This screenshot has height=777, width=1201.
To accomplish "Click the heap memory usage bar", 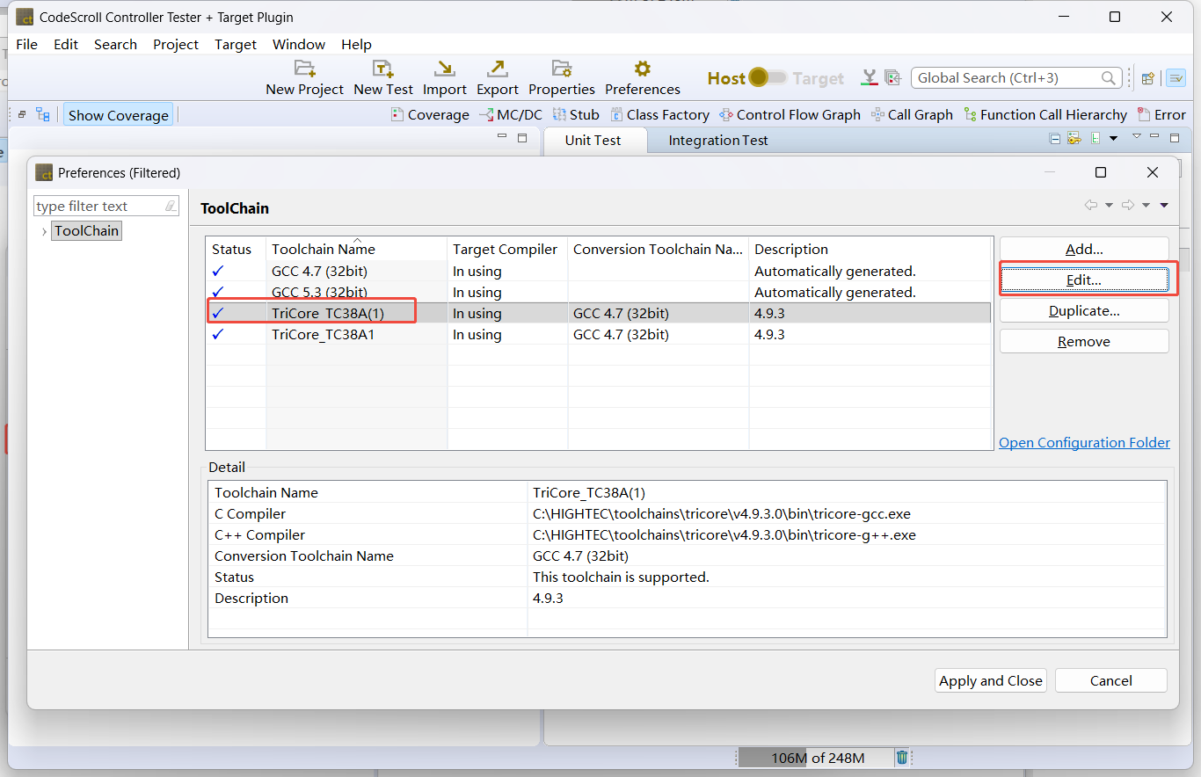I will click(817, 758).
